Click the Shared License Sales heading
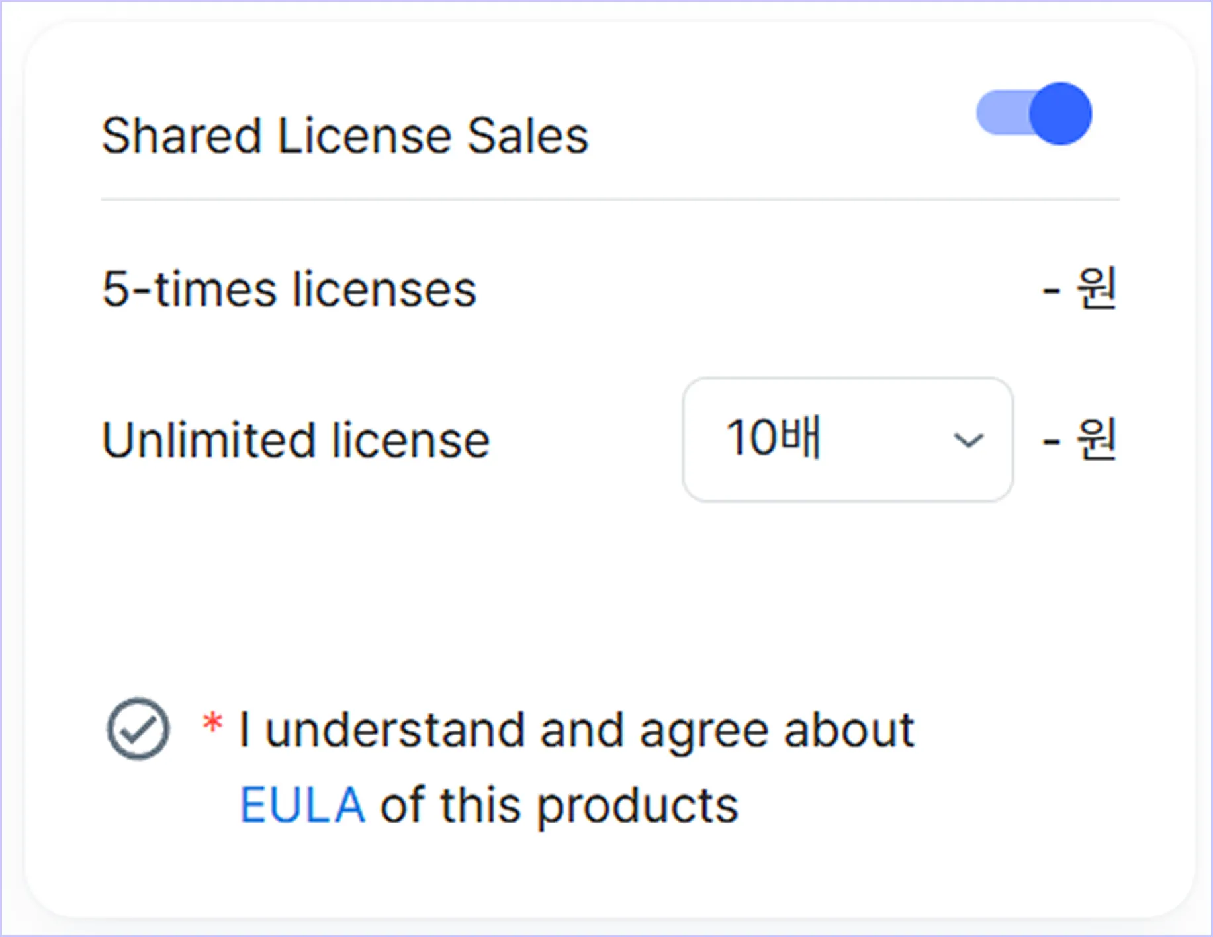 tap(345, 136)
